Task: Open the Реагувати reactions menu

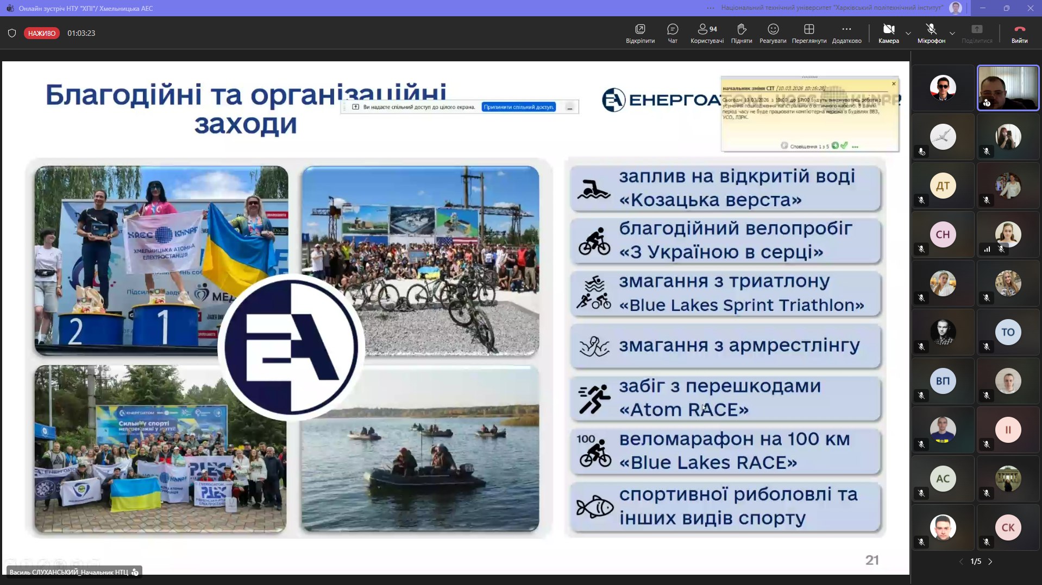Action: [x=773, y=33]
